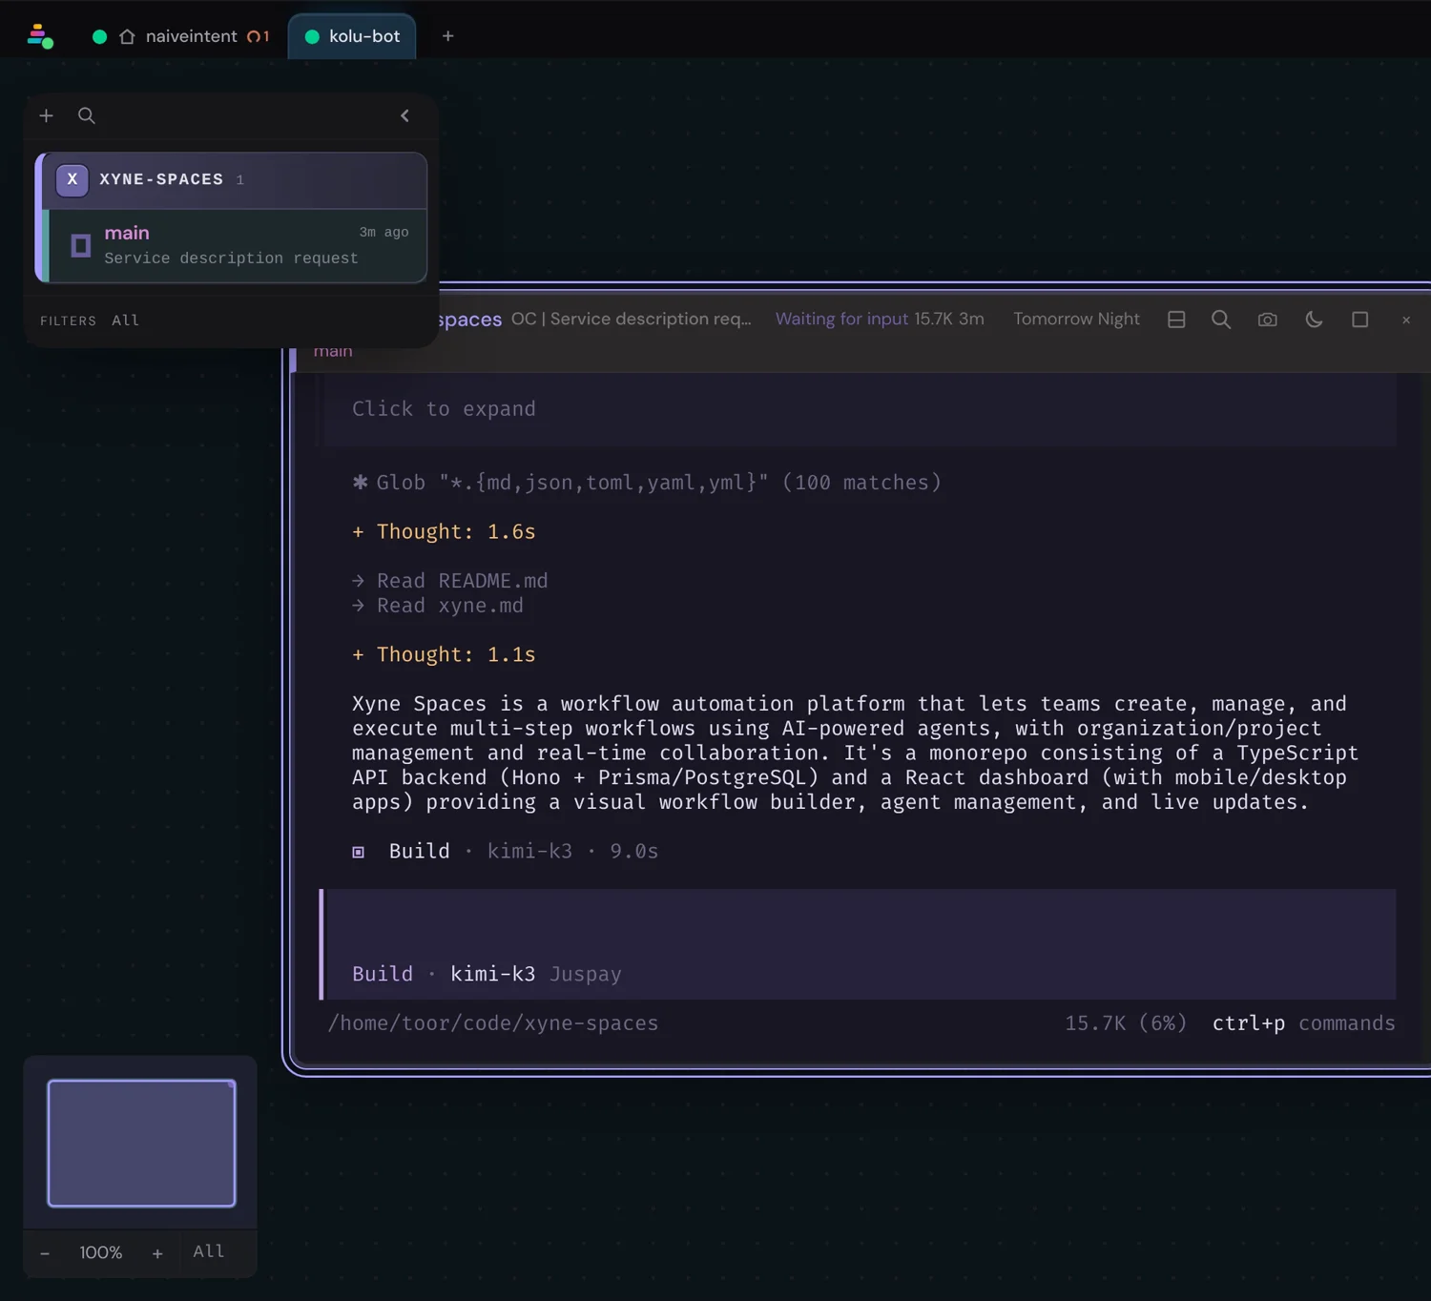This screenshot has height=1301, width=1431.
Task: Click the terminal icon beside main
Action: (81, 245)
